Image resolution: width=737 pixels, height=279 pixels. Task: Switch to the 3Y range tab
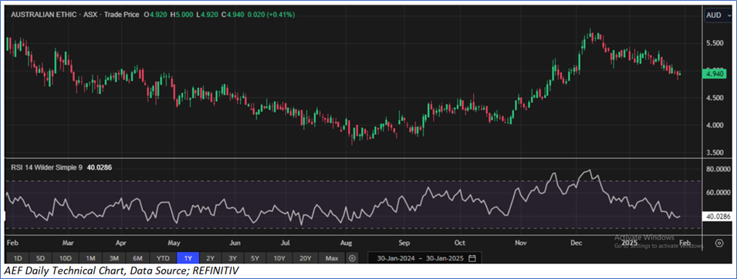coord(233,258)
